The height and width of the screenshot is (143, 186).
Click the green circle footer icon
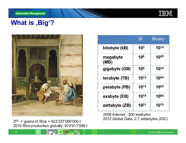click(38, 132)
